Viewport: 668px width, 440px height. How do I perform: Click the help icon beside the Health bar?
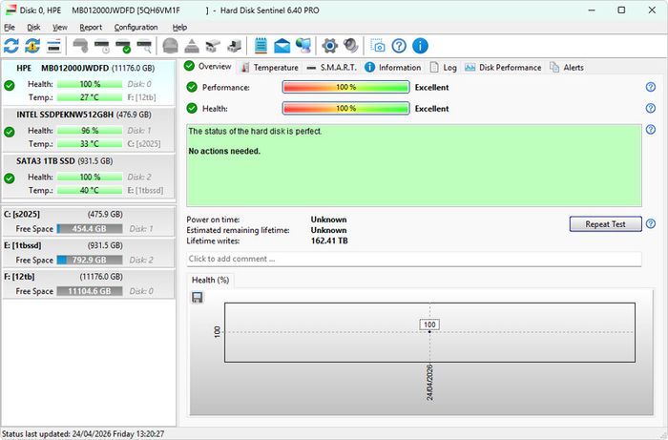click(651, 108)
